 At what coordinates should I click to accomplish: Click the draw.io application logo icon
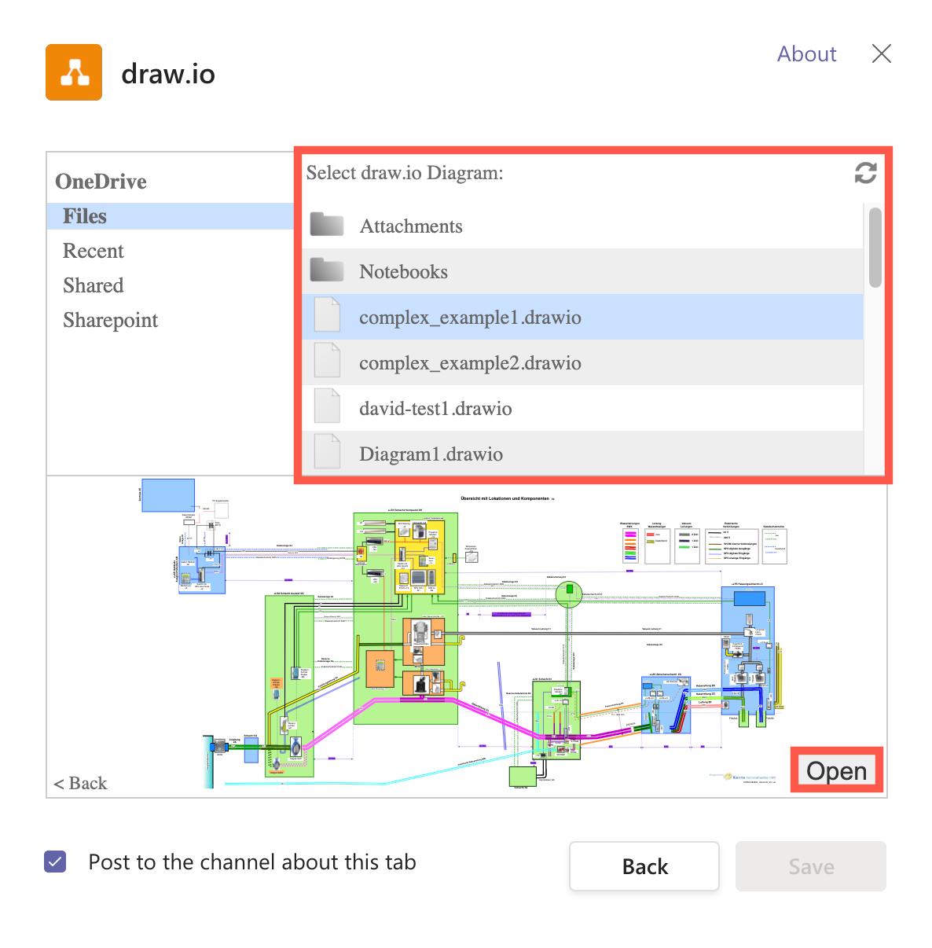tap(73, 72)
